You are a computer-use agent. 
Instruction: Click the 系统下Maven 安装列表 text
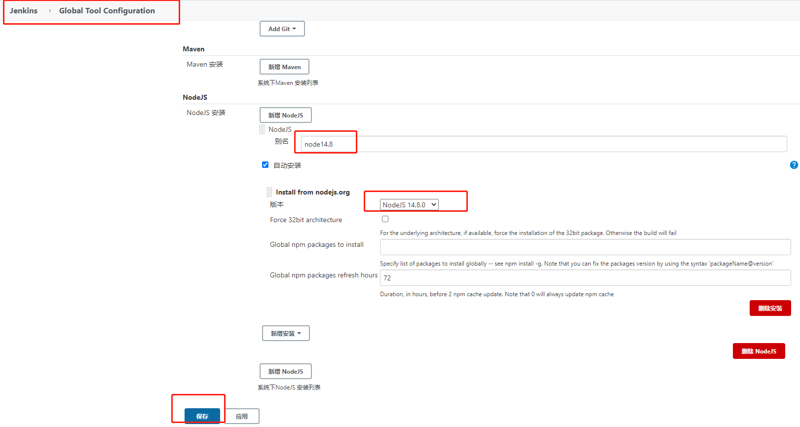coord(288,83)
